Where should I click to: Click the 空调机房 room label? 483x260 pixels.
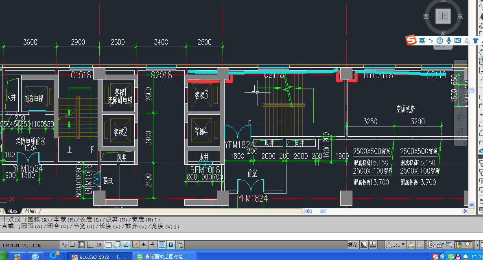(405, 109)
